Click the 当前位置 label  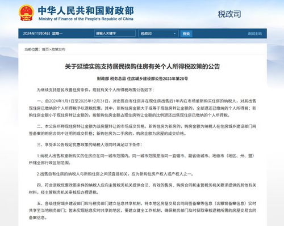32,49
